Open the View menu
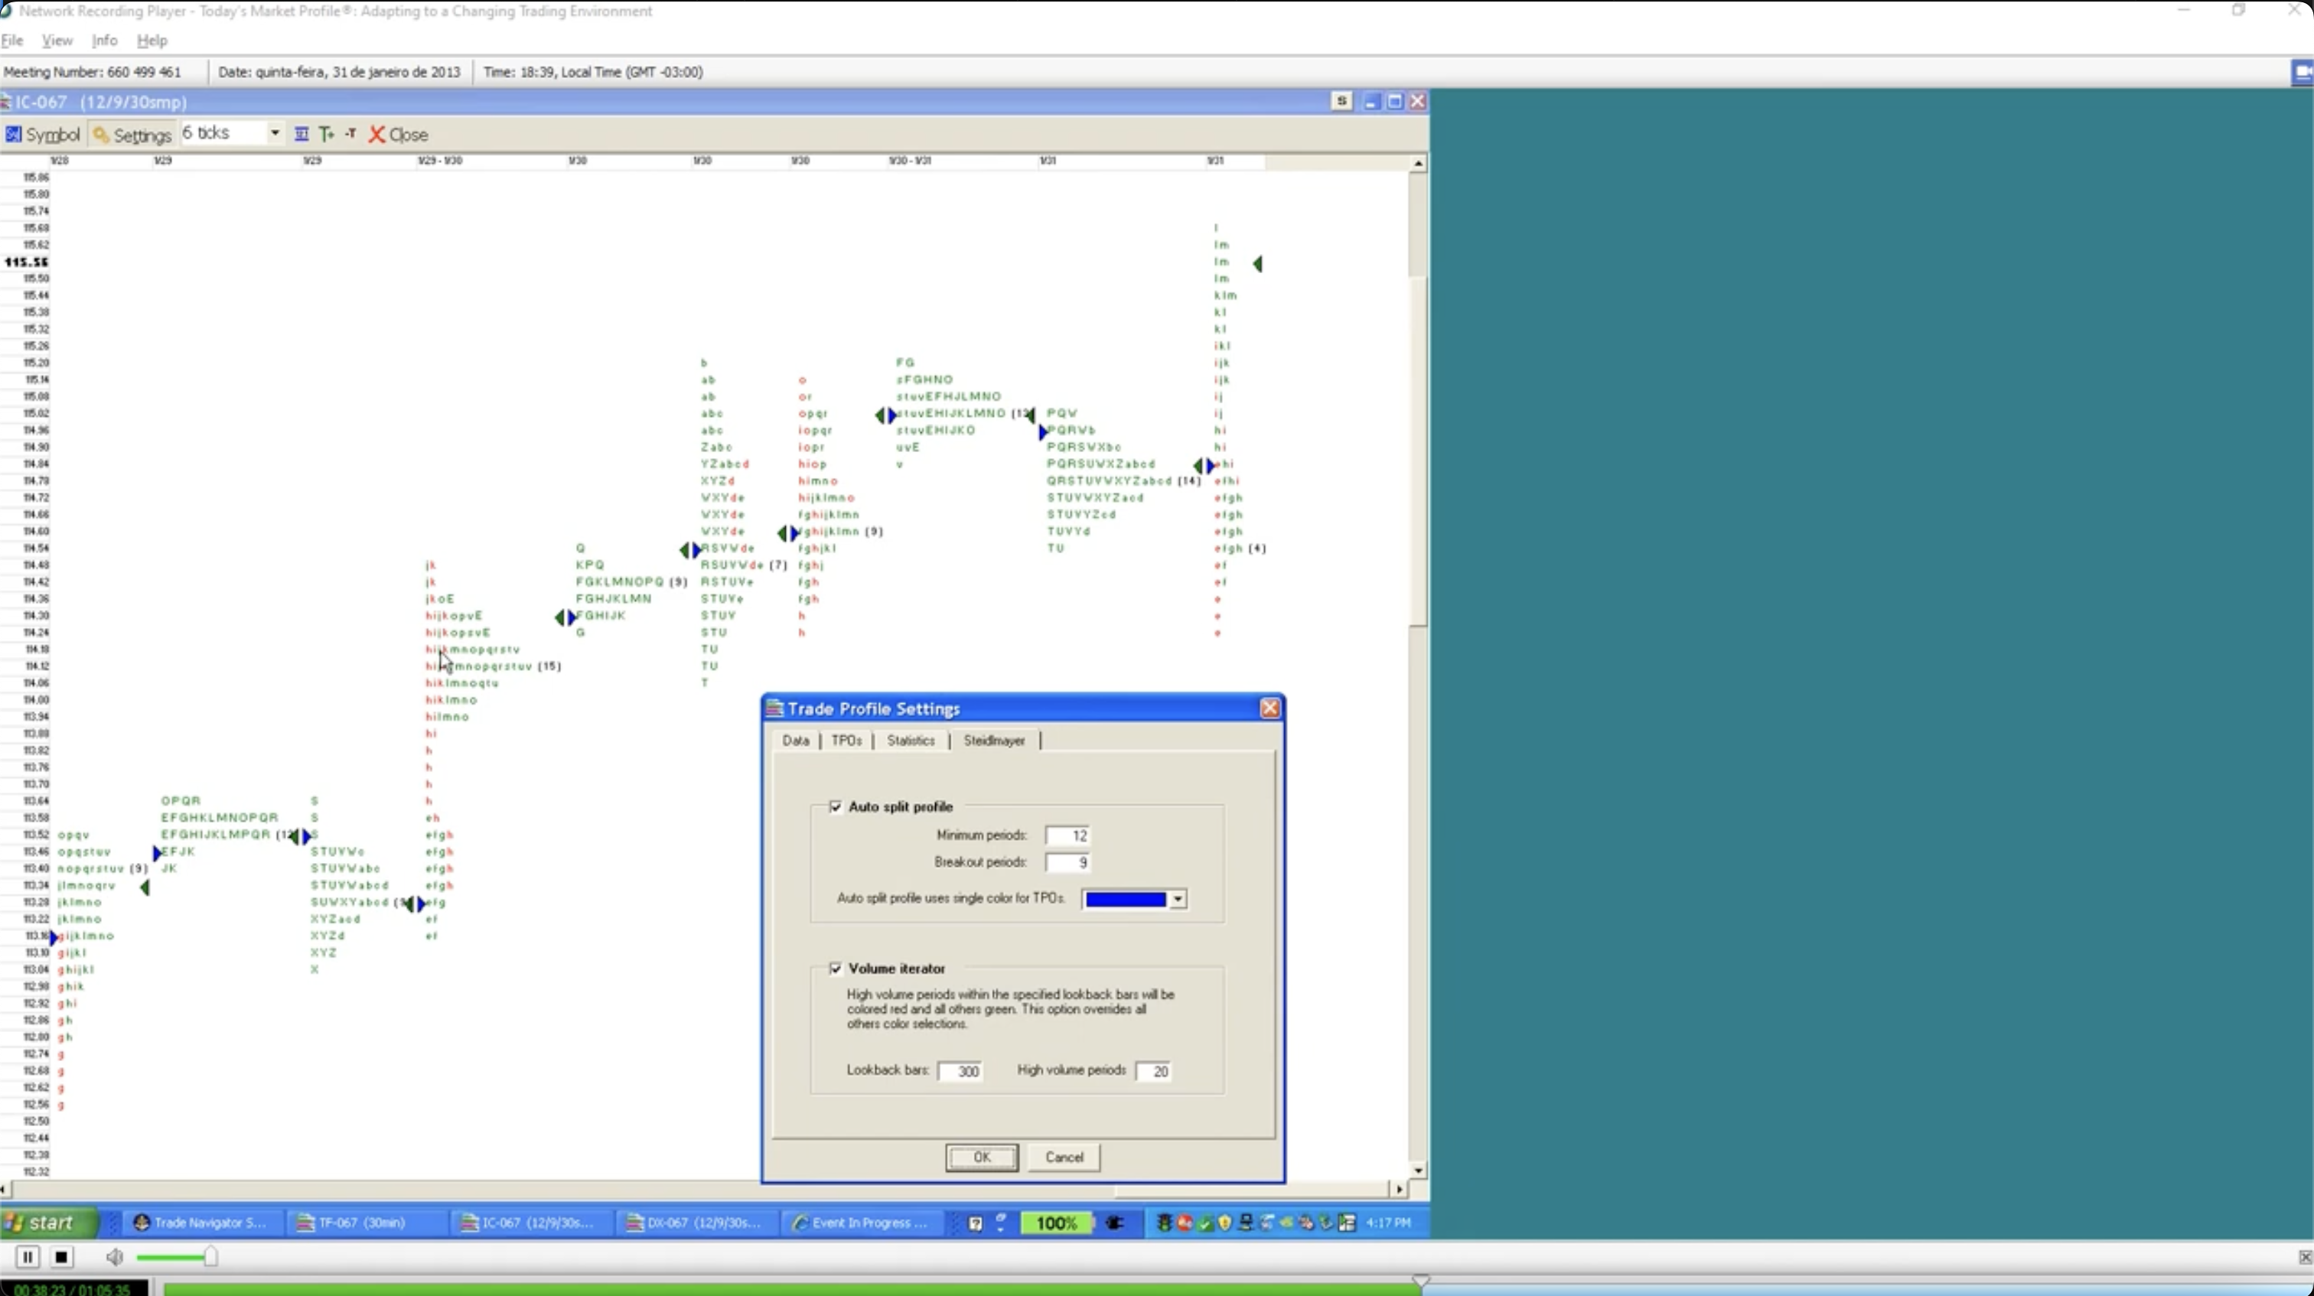 pos(57,41)
